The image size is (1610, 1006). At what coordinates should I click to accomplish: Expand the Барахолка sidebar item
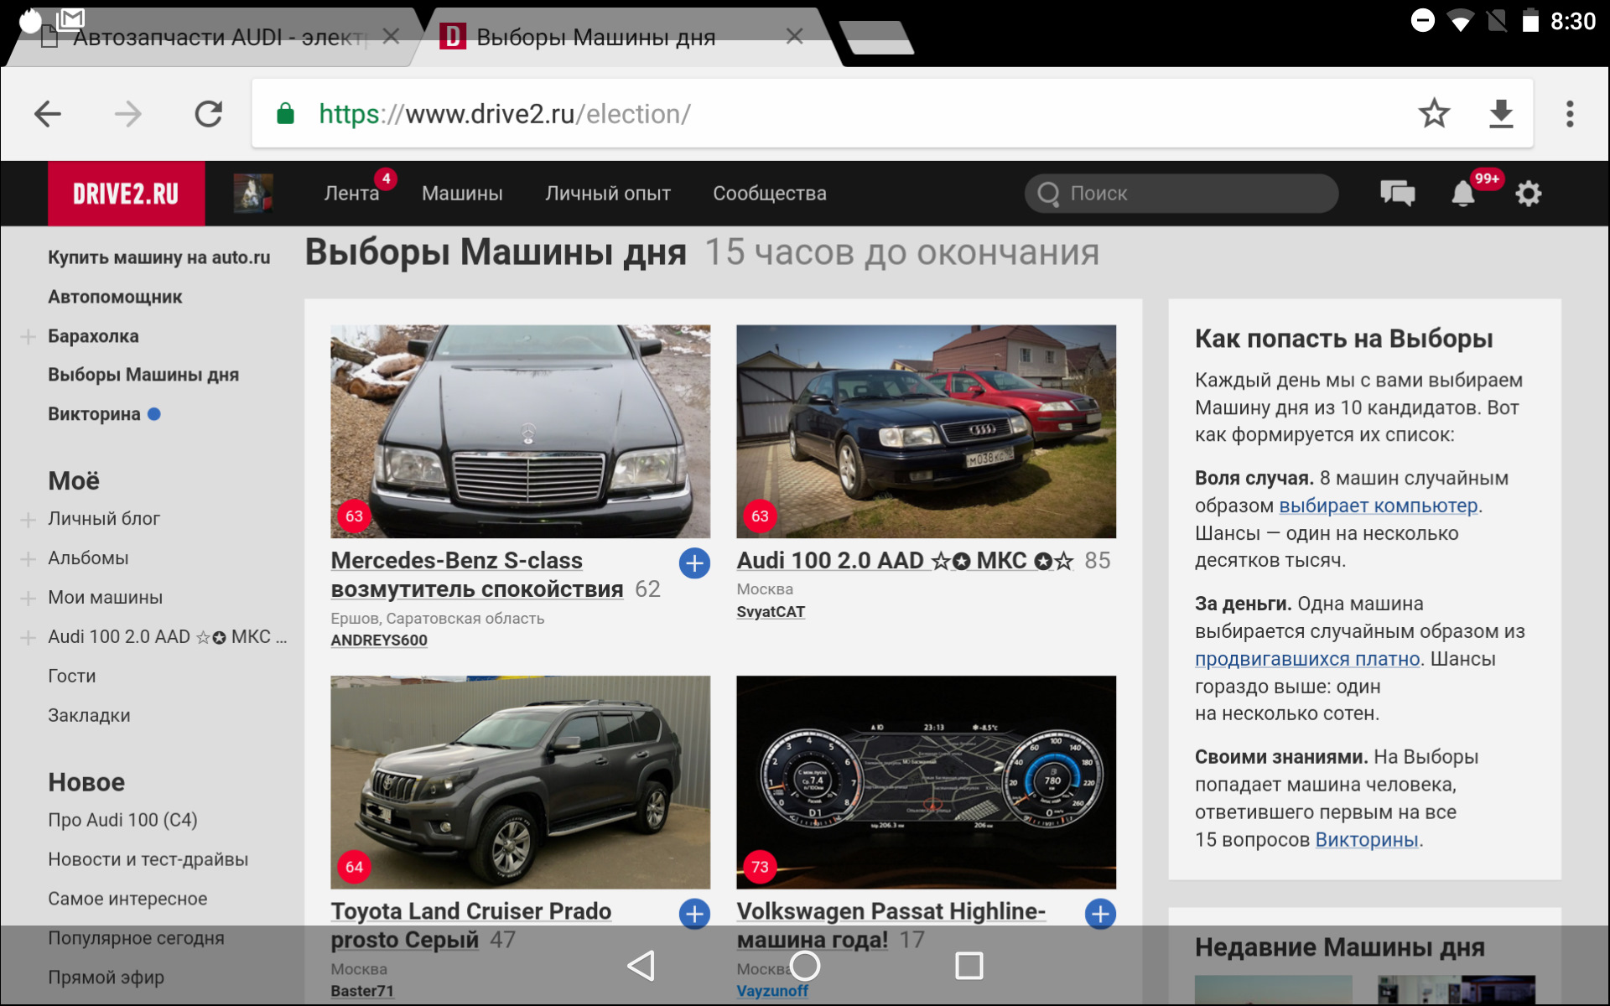pyautogui.click(x=29, y=337)
